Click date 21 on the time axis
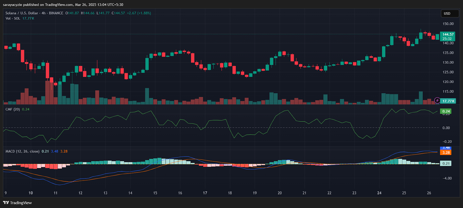463x208 pixels. coord(304,193)
